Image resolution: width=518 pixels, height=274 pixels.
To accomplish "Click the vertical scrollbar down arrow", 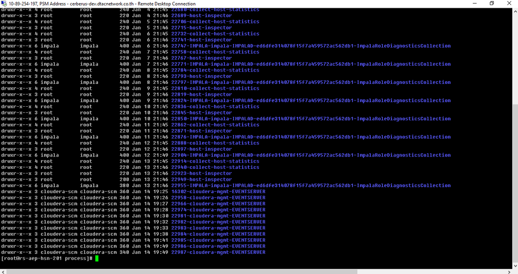I will point(515,266).
